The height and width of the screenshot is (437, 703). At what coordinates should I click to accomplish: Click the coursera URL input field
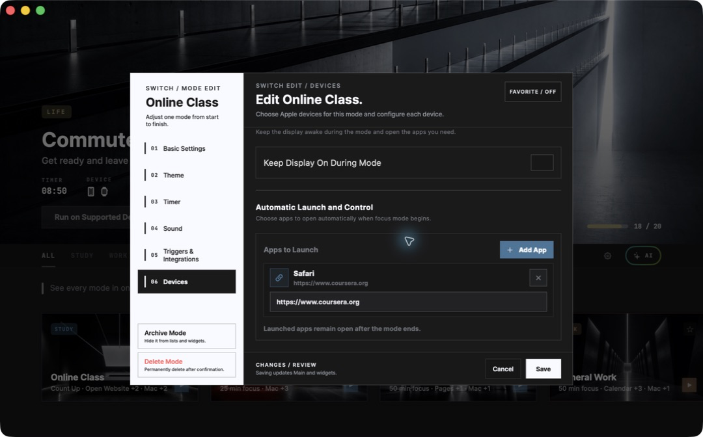point(408,302)
